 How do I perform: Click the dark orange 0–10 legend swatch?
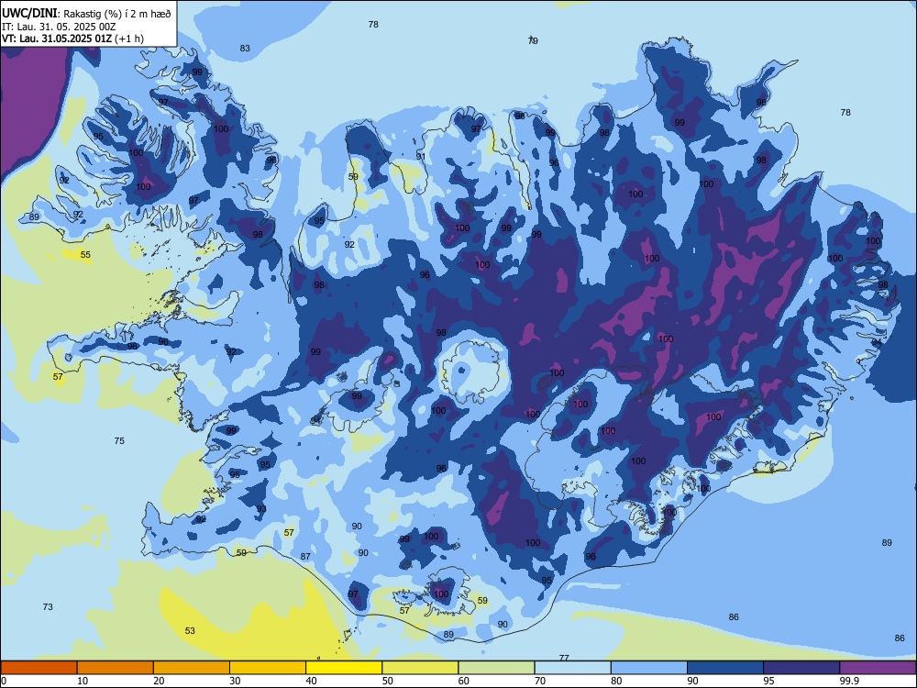(39, 668)
